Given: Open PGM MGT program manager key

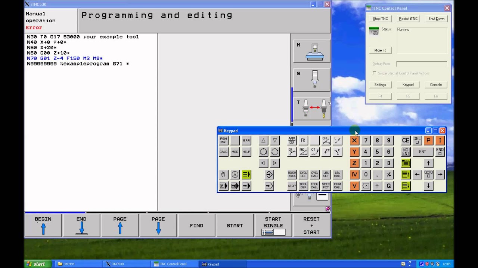Looking at the screenshot, I should pyautogui.click(x=223, y=140).
